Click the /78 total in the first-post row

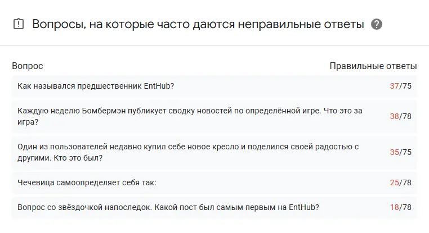click(x=406, y=207)
